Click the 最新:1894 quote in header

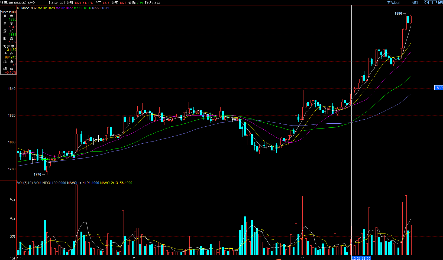click(74, 3)
